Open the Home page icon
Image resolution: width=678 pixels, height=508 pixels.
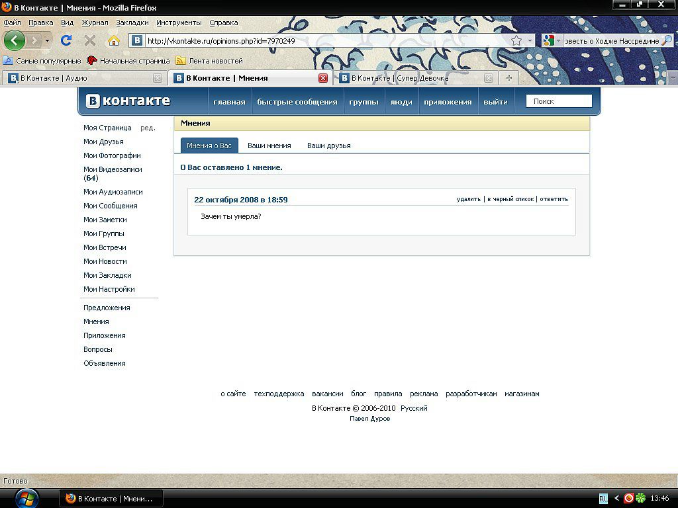click(114, 40)
